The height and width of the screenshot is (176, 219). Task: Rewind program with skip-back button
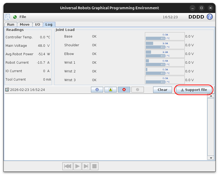[68, 166]
